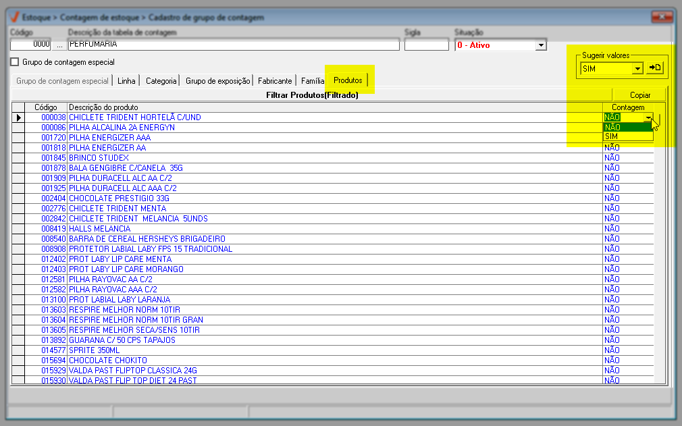
Task: Select row SPRITE 350ML
Action: pyautogui.click(x=333, y=350)
